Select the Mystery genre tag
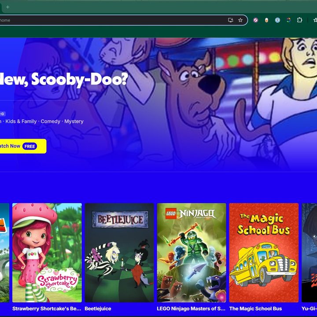Screen dimensions: 317x317 [74, 122]
